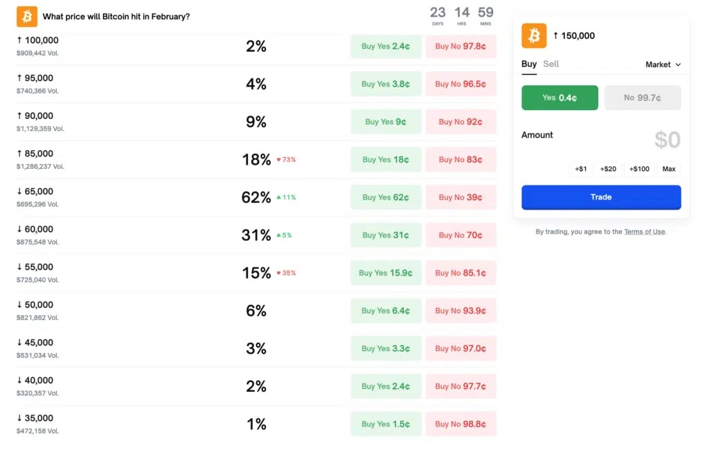The image size is (709, 450).
Task: Open the Terms of Use link
Action: click(644, 231)
